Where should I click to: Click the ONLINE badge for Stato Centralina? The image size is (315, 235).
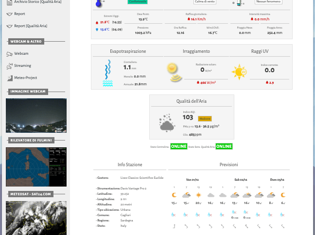(x=179, y=146)
